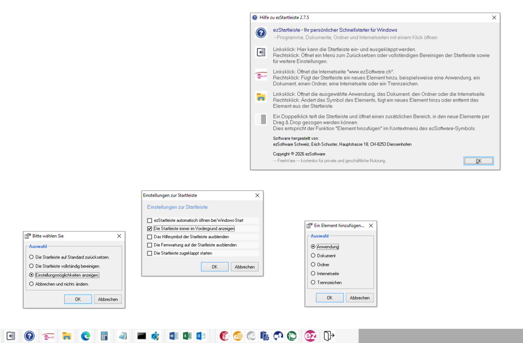Open the headset remote support icon
Screen dimensions: 523x343
click(x=278, y=336)
